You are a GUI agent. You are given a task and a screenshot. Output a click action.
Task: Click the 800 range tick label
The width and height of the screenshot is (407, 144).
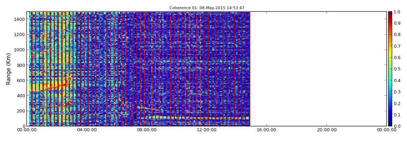pyautogui.click(x=21, y=65)
